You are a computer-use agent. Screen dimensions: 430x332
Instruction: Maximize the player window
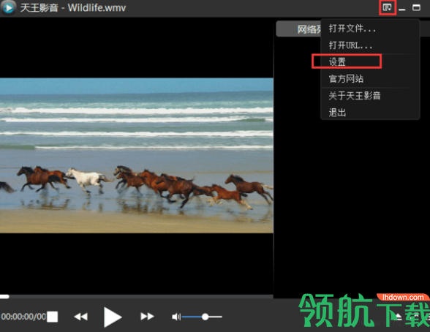(x=416, y=7)
